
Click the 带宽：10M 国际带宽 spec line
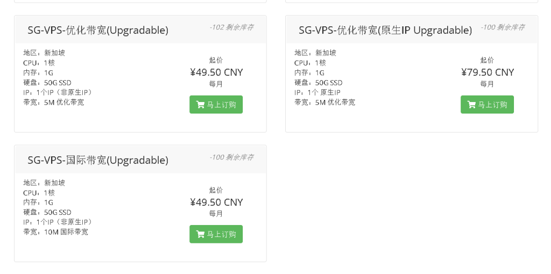pos(55,232)
